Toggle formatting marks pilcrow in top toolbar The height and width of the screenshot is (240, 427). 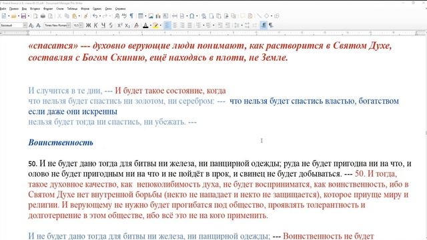coord(131,16)
